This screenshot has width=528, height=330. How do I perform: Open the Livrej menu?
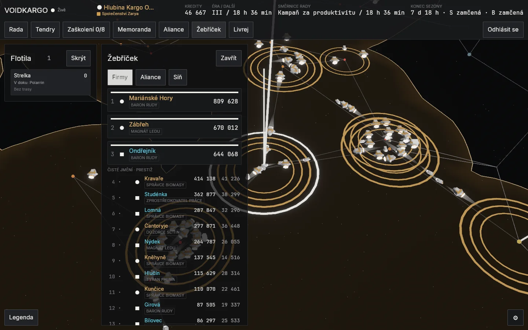tap(241, 30)
